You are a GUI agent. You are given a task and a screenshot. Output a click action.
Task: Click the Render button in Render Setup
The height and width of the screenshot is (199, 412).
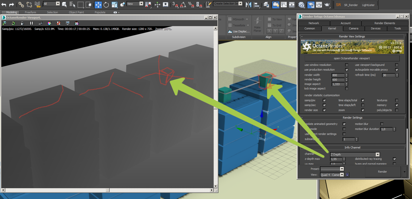(x=382, y=172)
